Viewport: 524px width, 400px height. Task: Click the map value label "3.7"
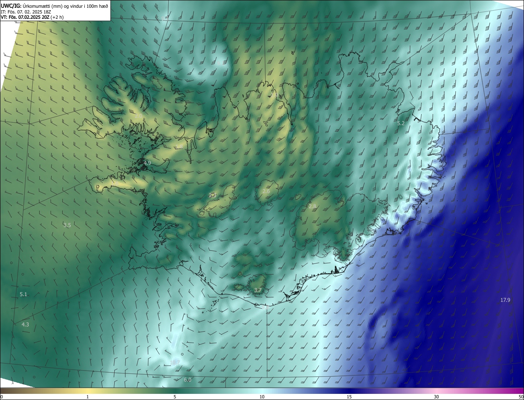[257, 290]
